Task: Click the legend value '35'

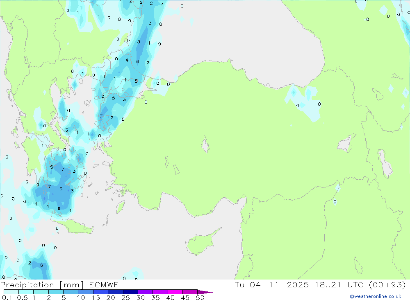Action: tap(155, 298)
